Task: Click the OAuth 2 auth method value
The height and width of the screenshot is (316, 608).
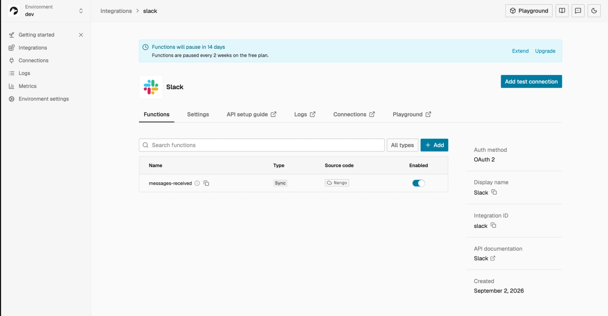Action: pyautogui.click(x=484, y=159)
